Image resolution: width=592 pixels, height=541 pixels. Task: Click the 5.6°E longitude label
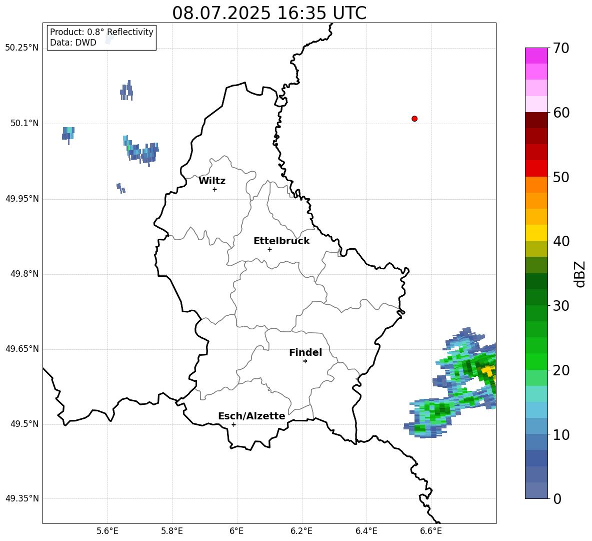107,531
